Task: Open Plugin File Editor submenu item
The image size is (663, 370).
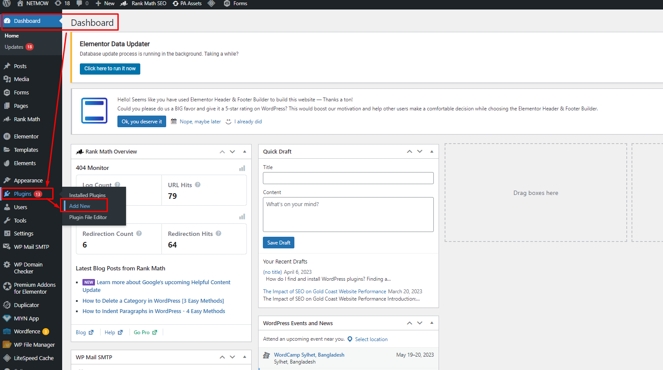Action: (88, 217)
